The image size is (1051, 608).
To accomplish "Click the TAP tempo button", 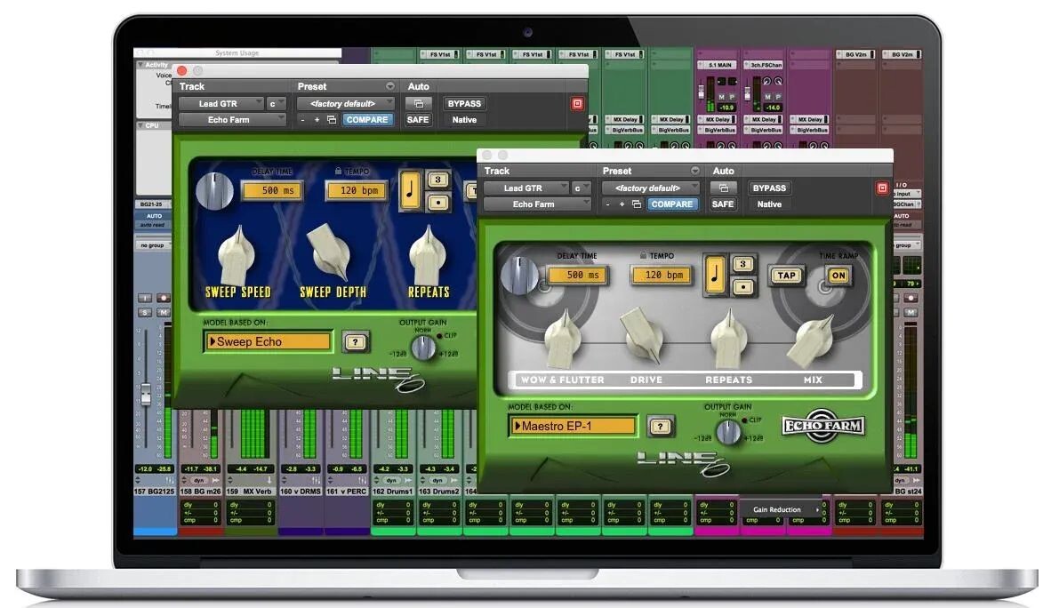I will click(786, 276).
